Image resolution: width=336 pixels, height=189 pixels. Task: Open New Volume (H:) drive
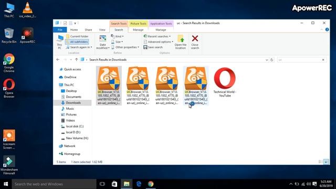(x=75, y=138)
